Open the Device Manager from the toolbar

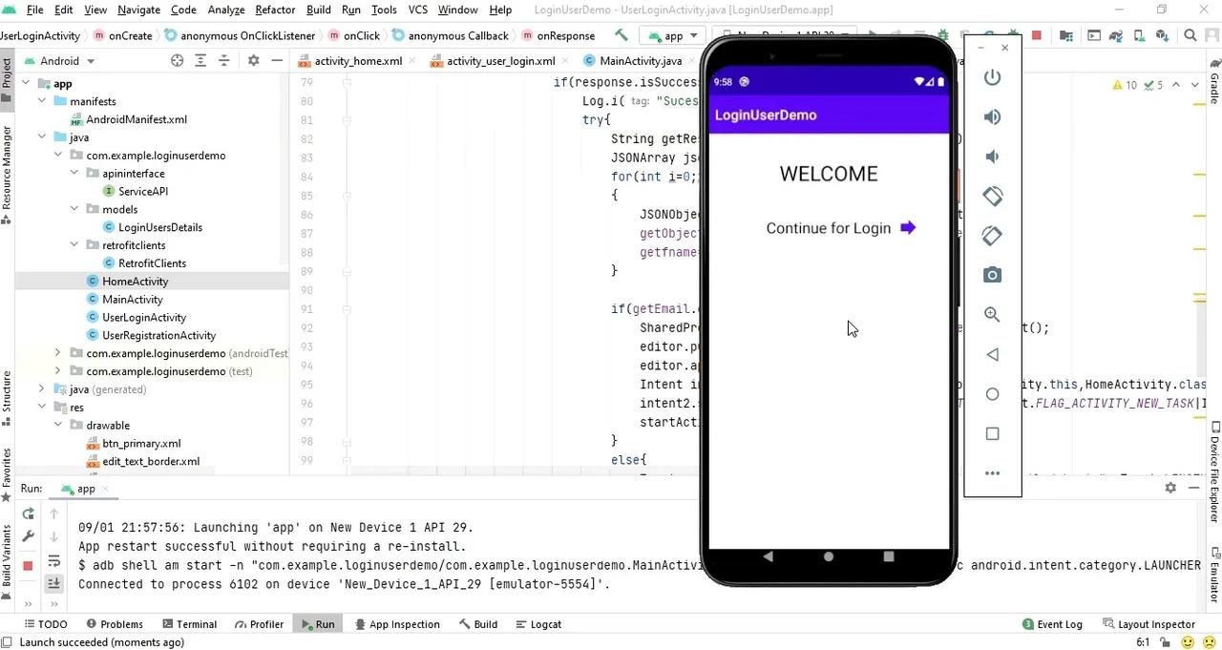coord(1138,35)
